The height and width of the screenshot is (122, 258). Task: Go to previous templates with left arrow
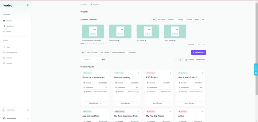pyautogui.click(x=199, y=45)
